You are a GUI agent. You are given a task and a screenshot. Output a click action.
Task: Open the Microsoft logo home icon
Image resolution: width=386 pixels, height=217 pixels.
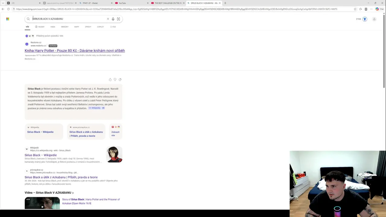point(8,19)
